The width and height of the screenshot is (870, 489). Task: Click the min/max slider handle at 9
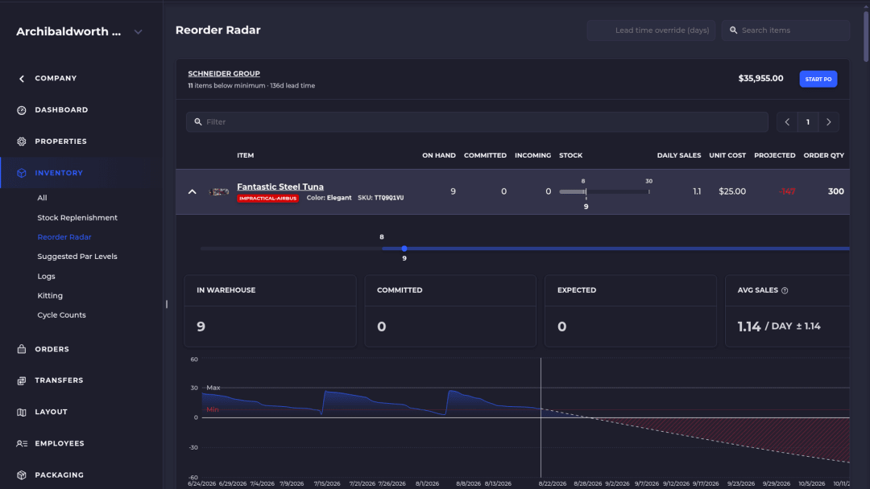point(404,249)
